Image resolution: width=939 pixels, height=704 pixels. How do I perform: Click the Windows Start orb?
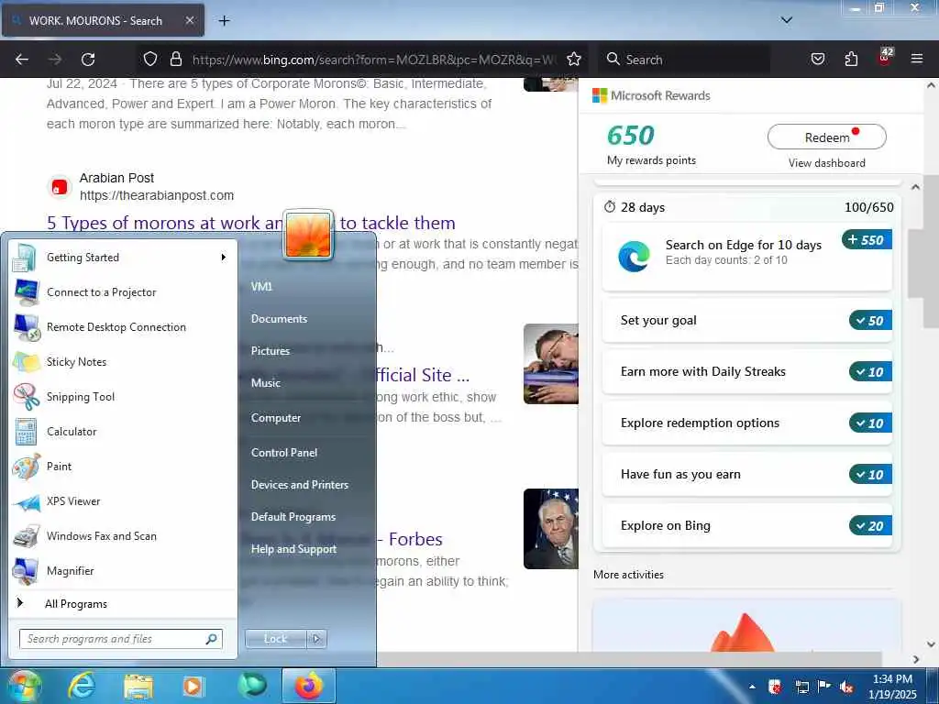click(x=23, y=686)
